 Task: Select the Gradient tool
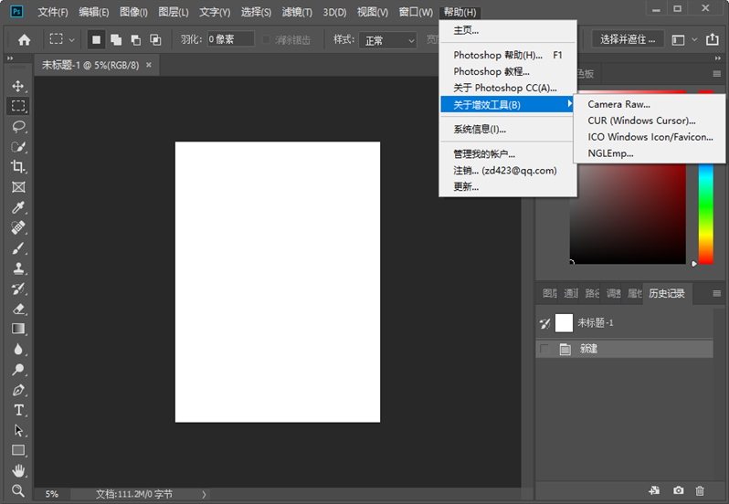[18, 329]
